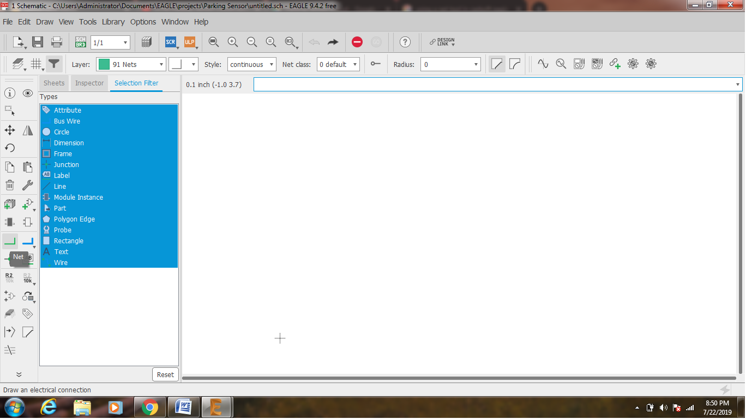Activate the Group selection tool
This screenshot has height=419, width=746.
click(10, 110)
